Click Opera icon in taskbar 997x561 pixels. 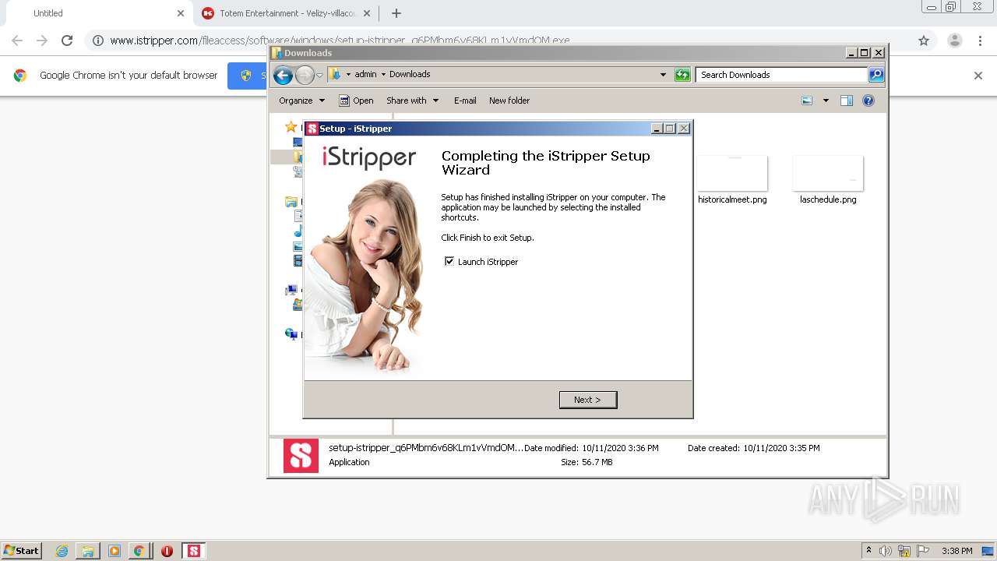pos(167,551)
